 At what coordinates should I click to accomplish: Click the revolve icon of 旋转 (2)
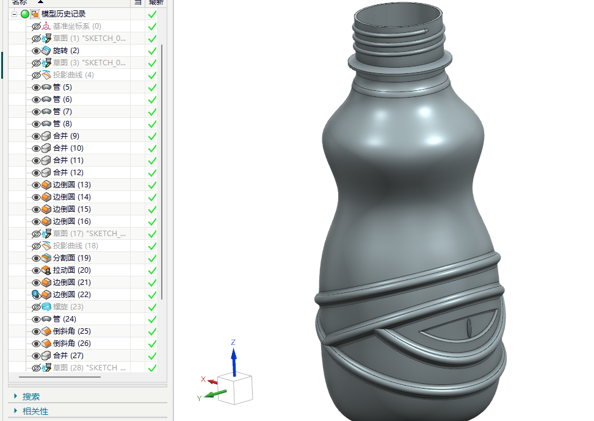tap(46, 51)
